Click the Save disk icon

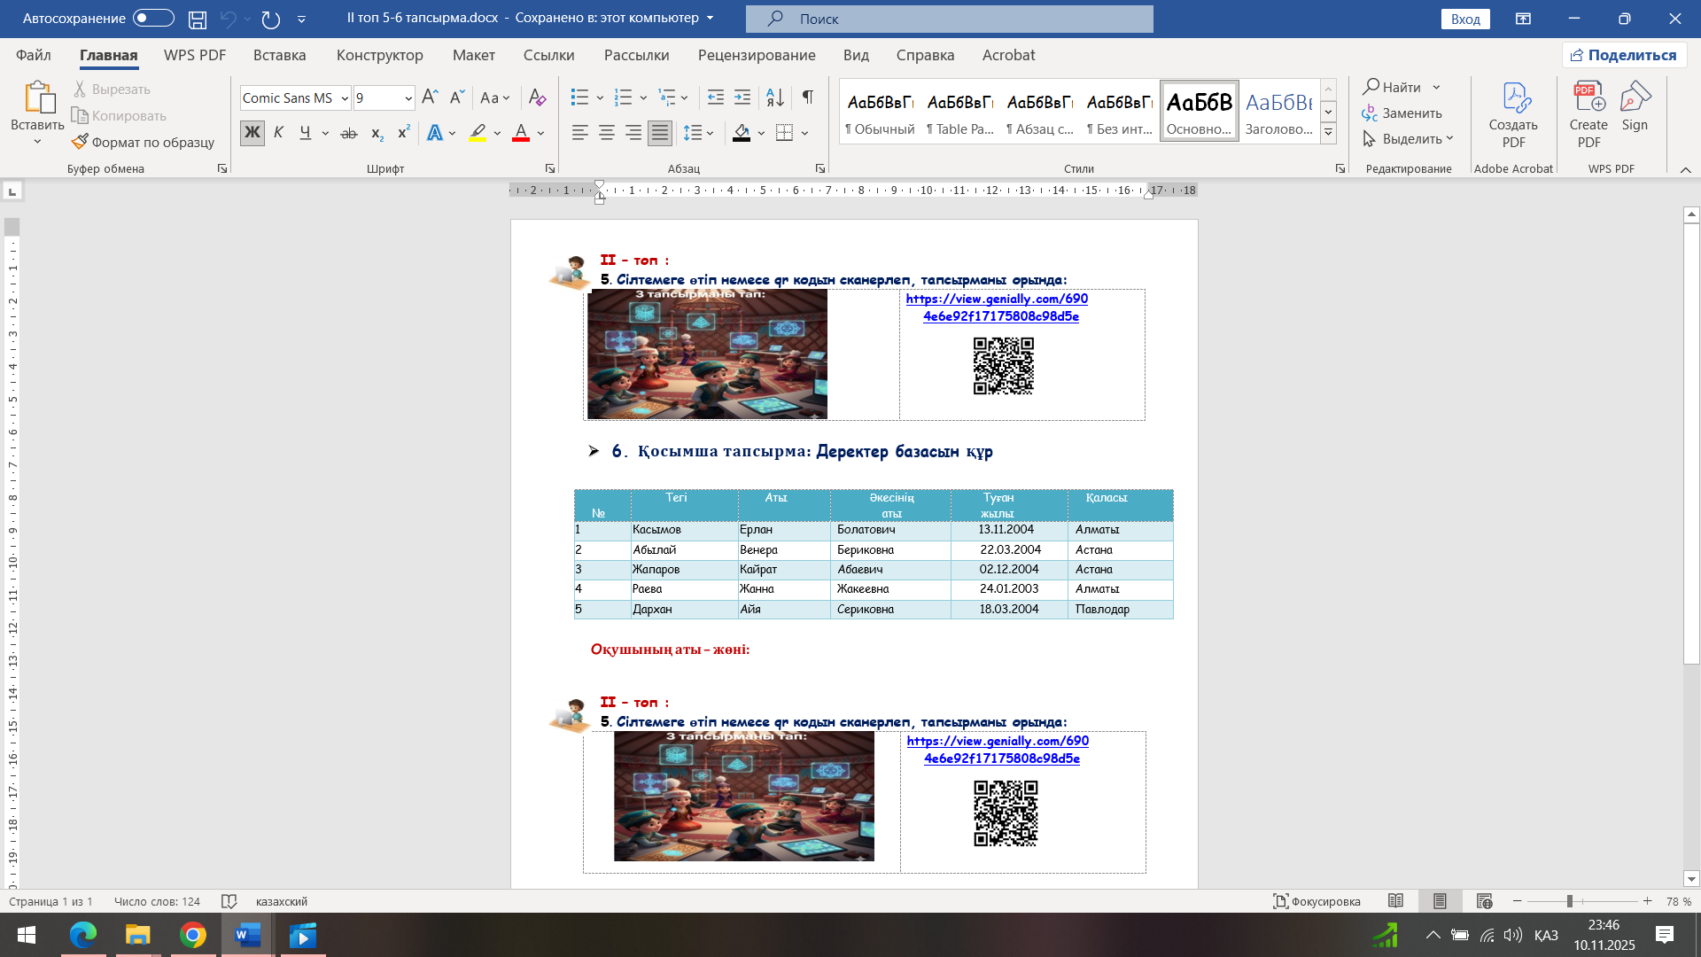coord(198,19)
